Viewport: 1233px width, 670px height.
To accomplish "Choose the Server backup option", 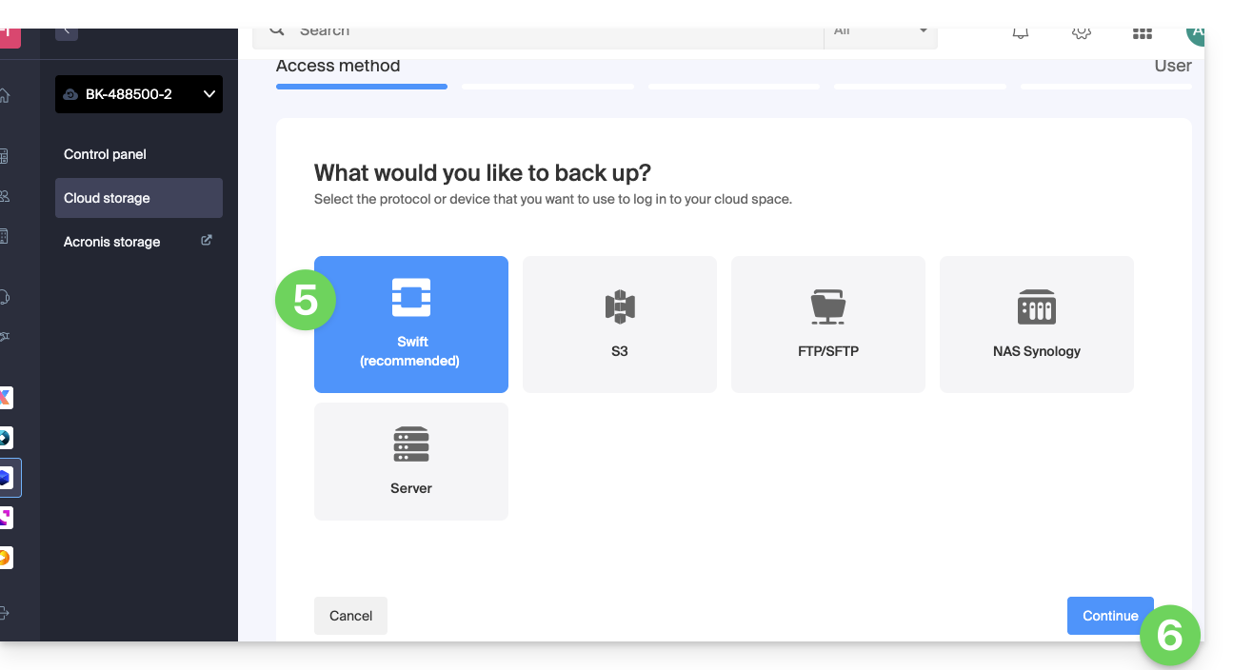I will pyautogui.click(x=410, y=461).
